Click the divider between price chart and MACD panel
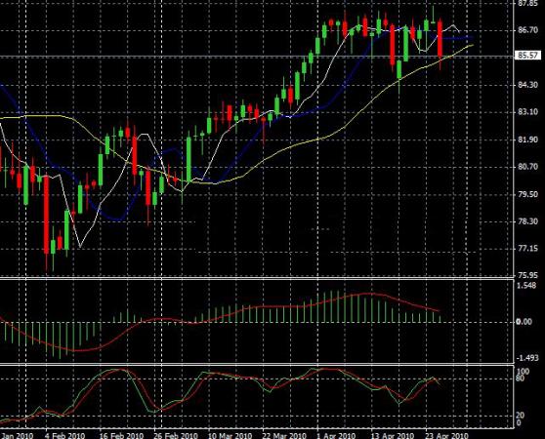This screenshot has width=545, height=439. (x=257, y=278)
